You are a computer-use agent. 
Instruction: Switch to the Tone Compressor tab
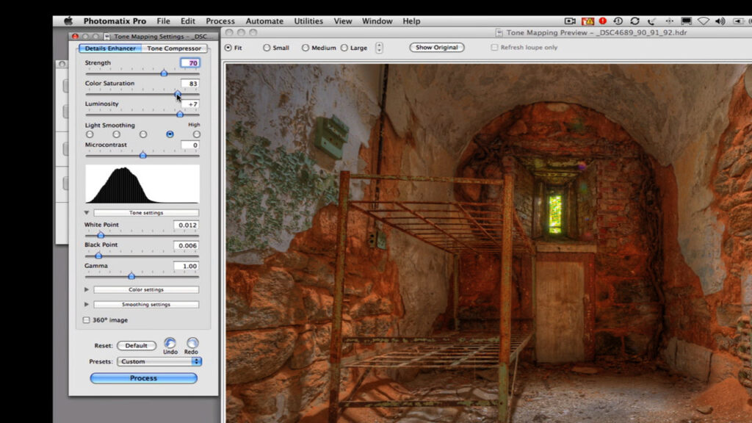[174, 48]
